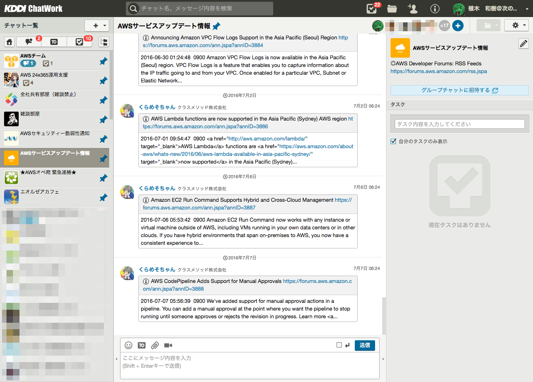Open the gear settings dropdown for this chat
The height and width of the screenshot is (382, 533).
point(516,25)
